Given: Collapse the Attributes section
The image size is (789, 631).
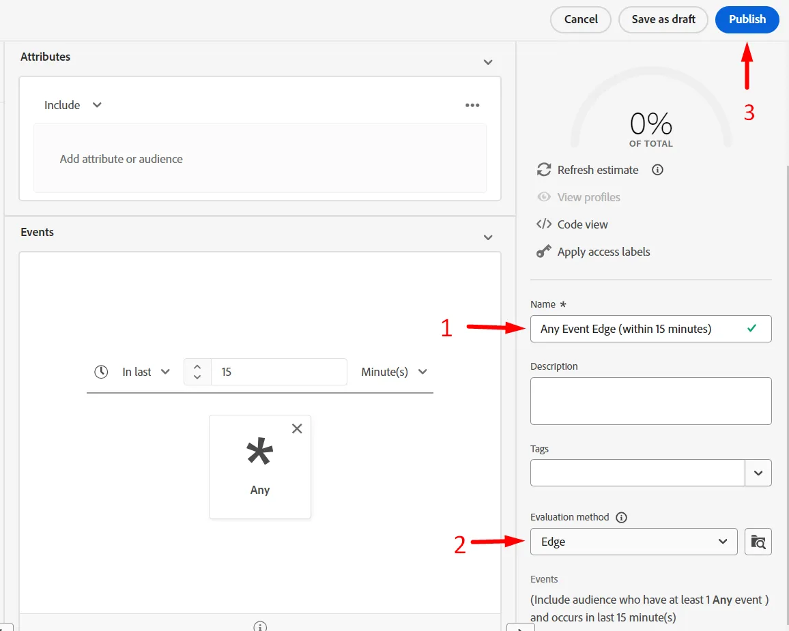Looking at the screenshot, I should click(x=487, y=62).
